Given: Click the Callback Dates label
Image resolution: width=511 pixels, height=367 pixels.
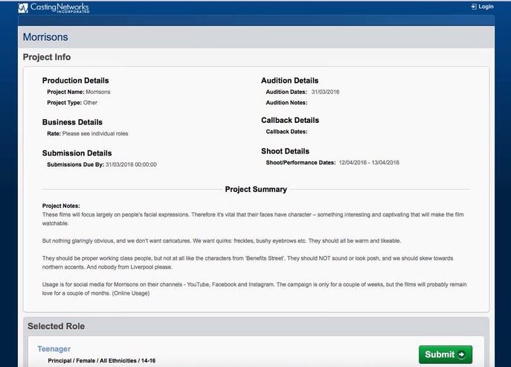Looking at the screenshot, I should pyautogui.click(x=286, y=132).
